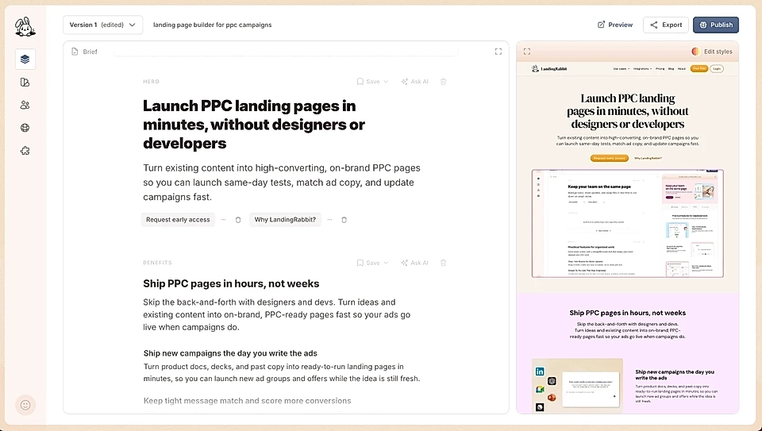762x431 pixels.
Task: Click the HERO section label
Action: click(151, 82)
